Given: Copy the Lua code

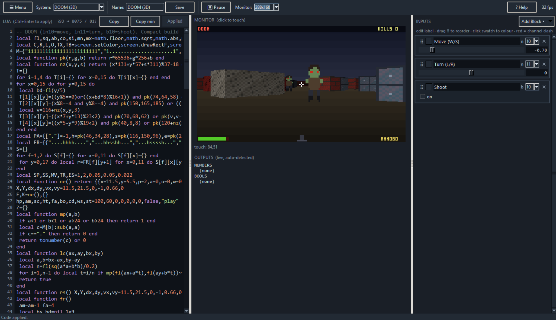Looking at the screenshot, I should (x=114, y=21).
